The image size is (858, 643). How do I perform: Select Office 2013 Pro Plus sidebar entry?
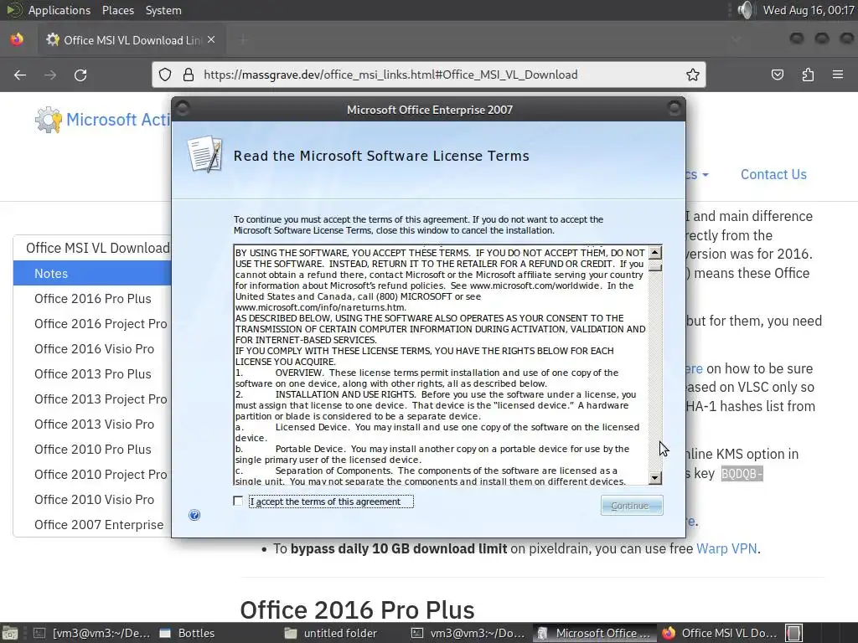[92, 374]
